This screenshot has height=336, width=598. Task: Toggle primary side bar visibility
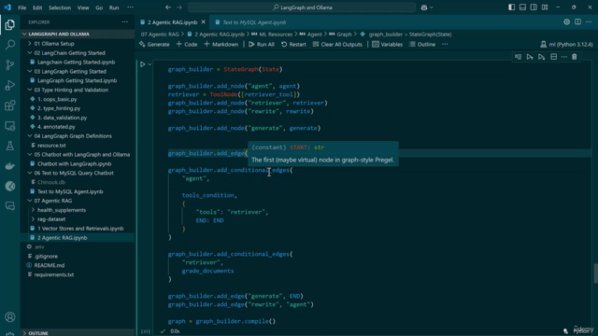pos(511,7)
